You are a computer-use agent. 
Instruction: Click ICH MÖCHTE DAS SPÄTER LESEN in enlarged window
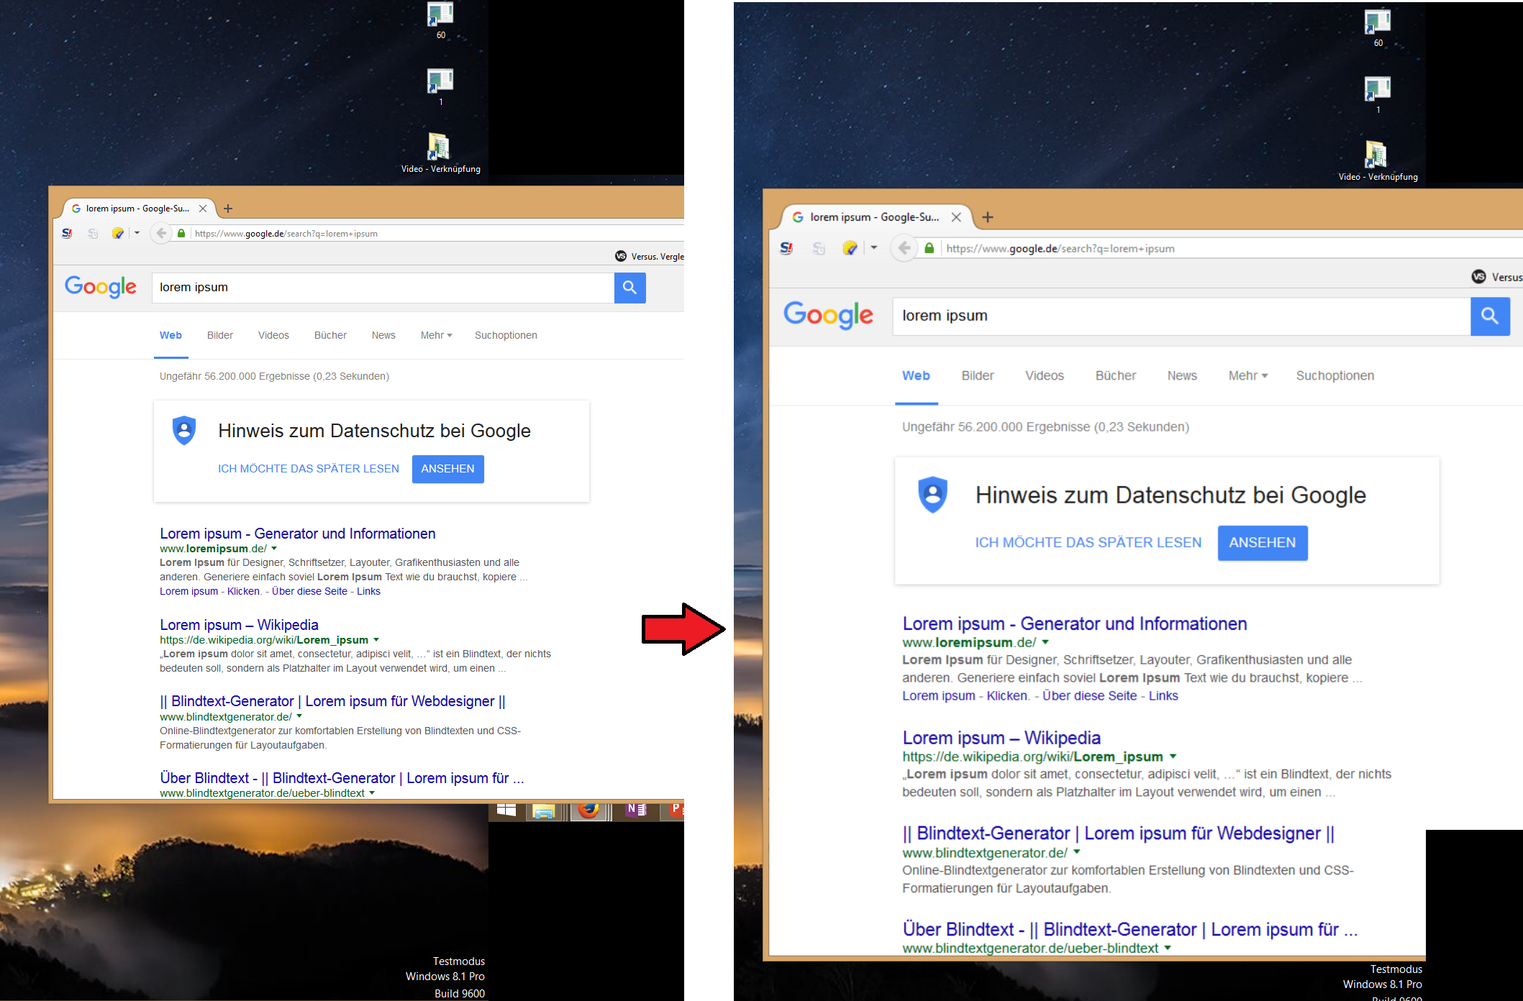[x=1088, y=543]
